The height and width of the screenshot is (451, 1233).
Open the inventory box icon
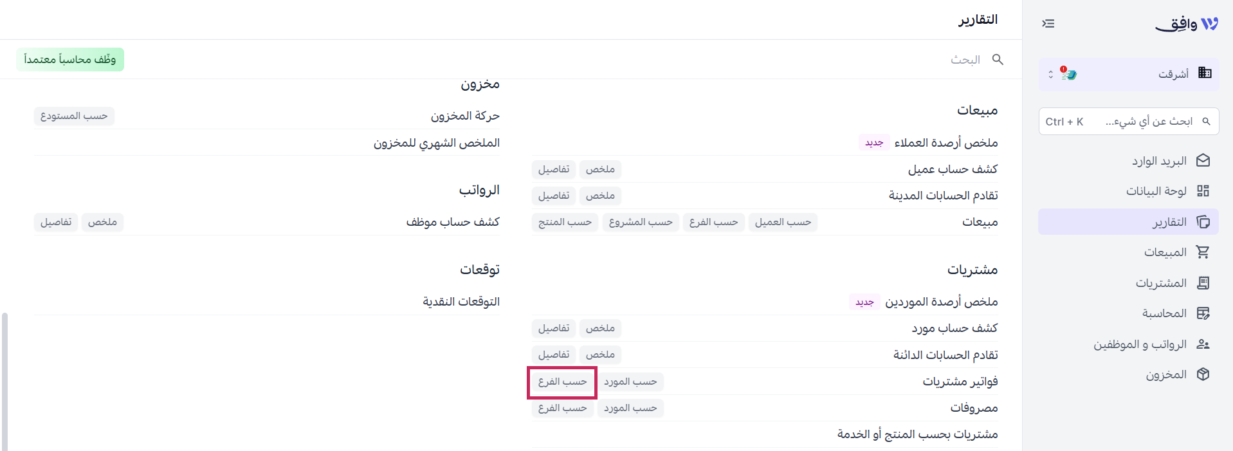1203,374
